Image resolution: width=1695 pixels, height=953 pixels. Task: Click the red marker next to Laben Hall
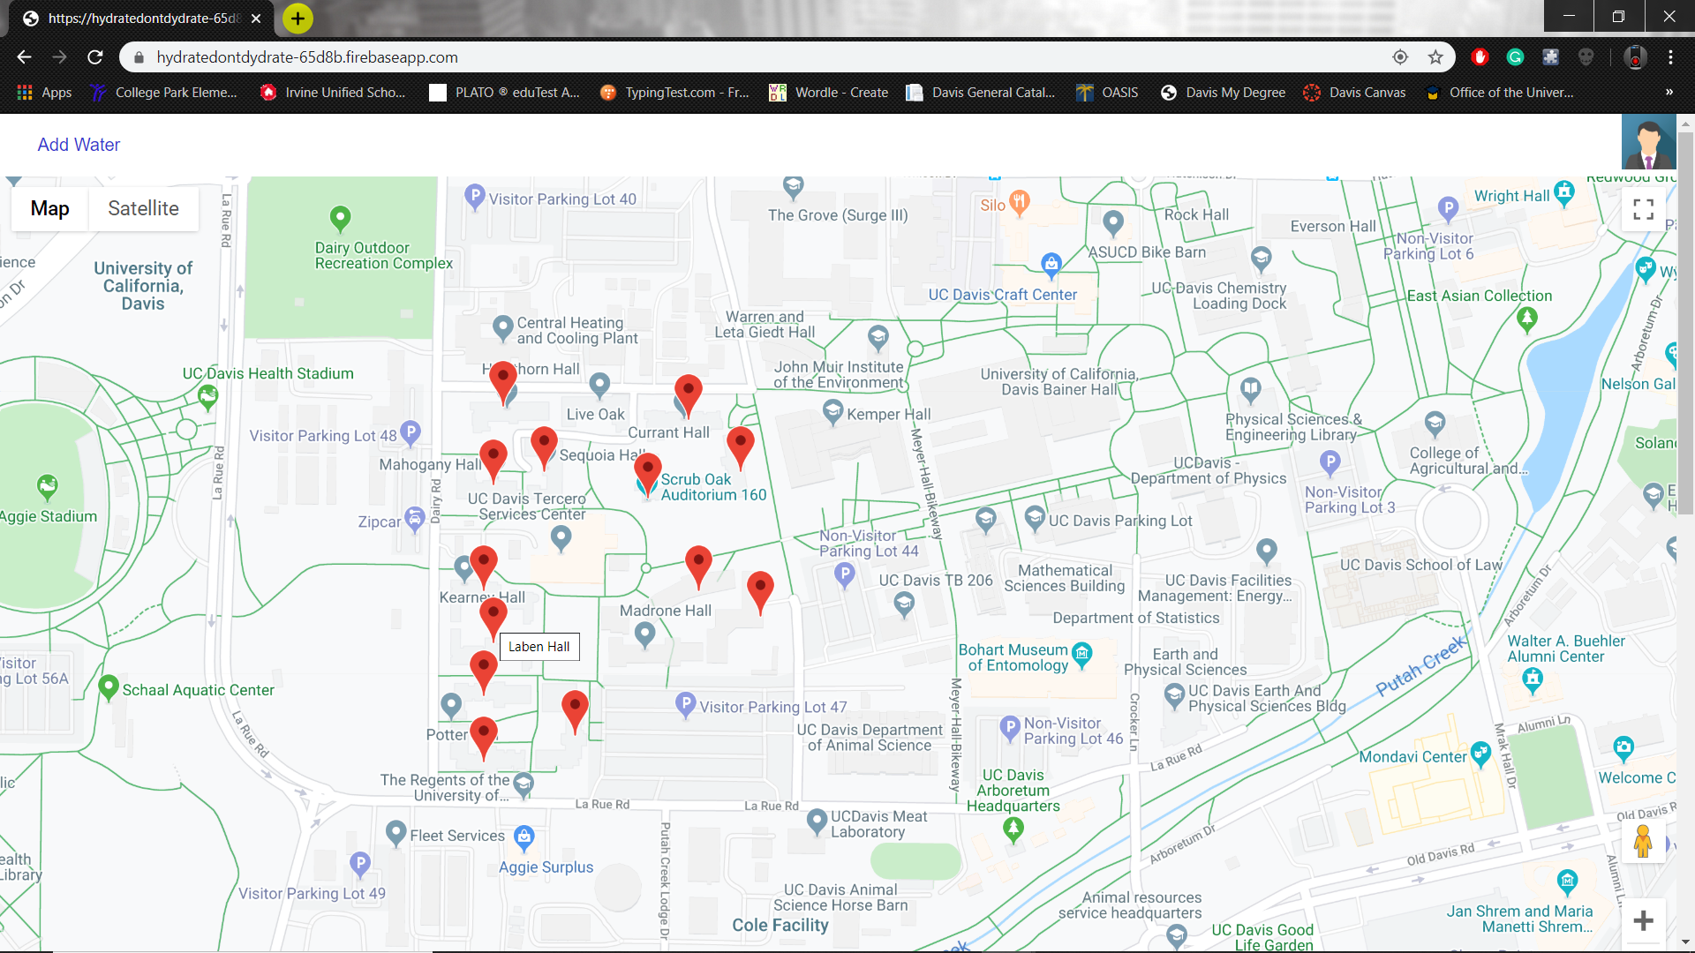pos(493,615)
